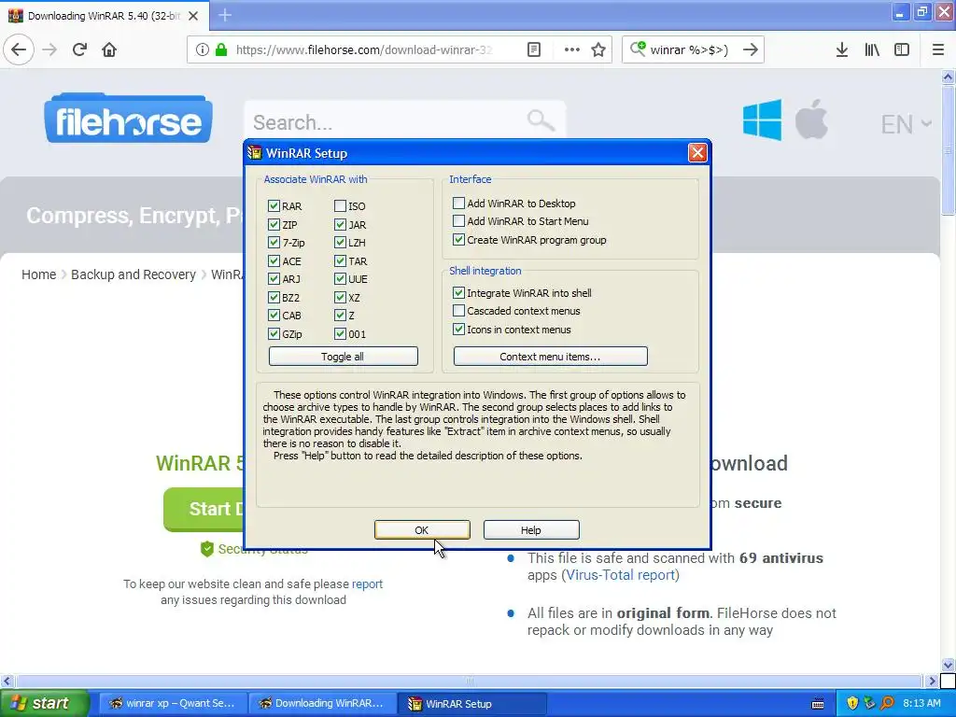
Task: Open the Virus-Total report link
Action: 620,575
